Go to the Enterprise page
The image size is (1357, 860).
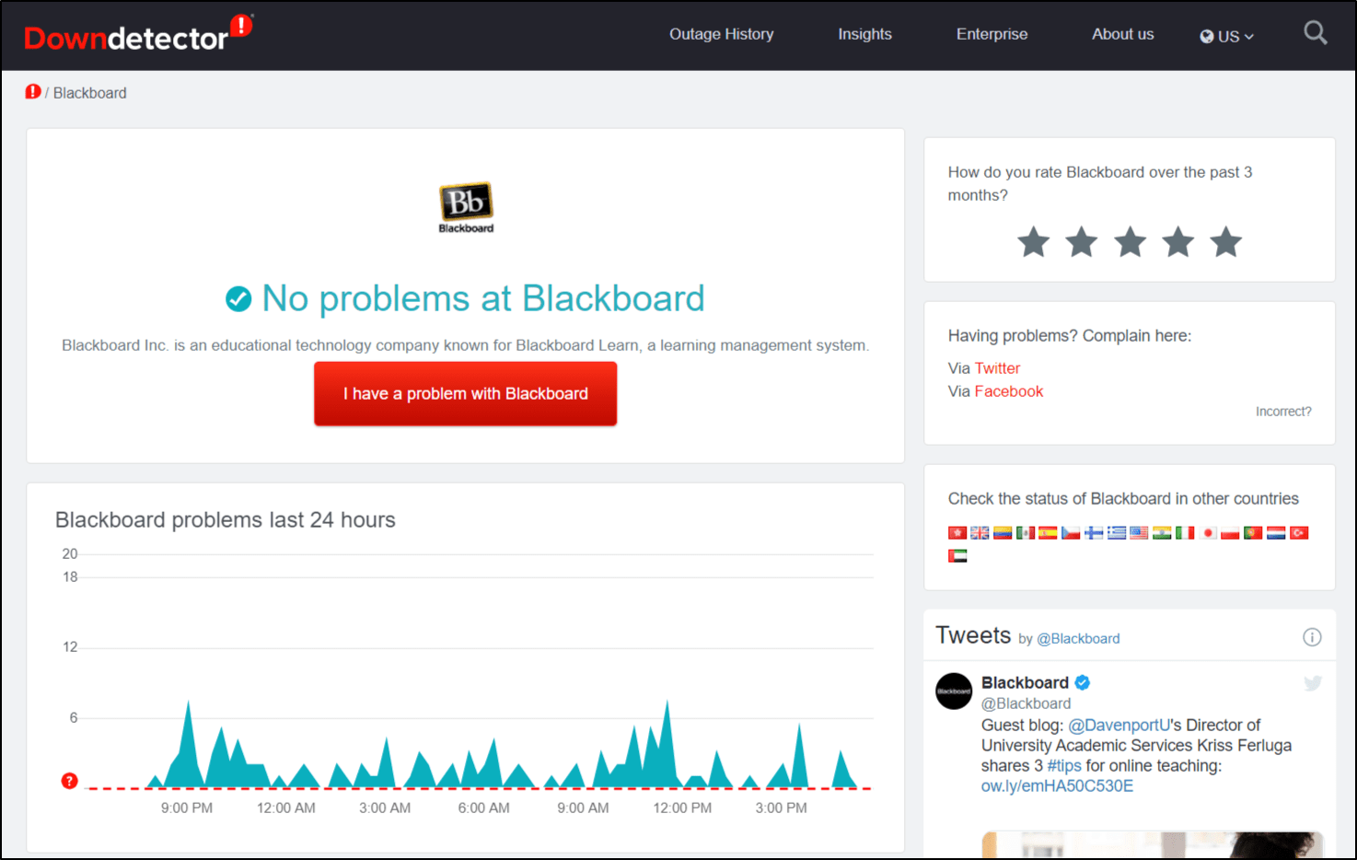(x=992, y=34)
